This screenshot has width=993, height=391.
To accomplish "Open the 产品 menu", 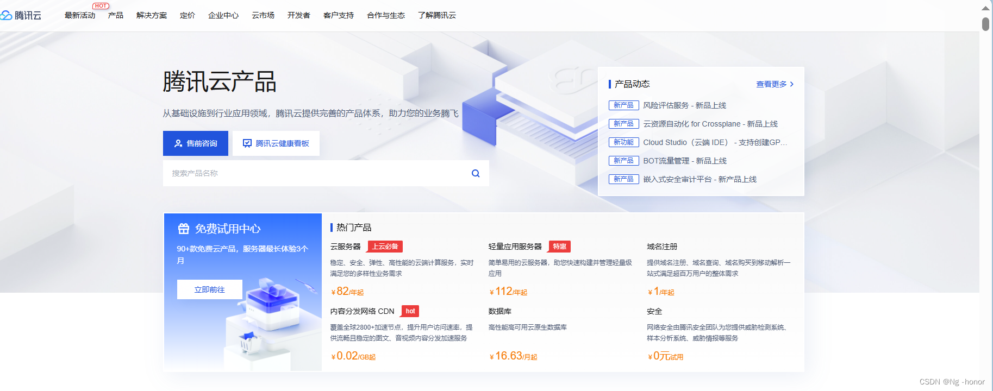I will tap(116, 15).
